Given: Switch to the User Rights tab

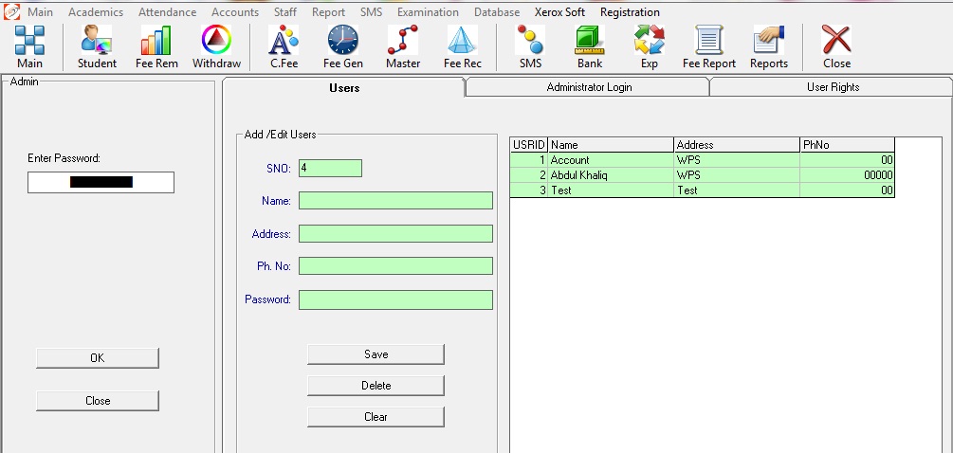Looking at the screenshot, I should coord(833,87).
